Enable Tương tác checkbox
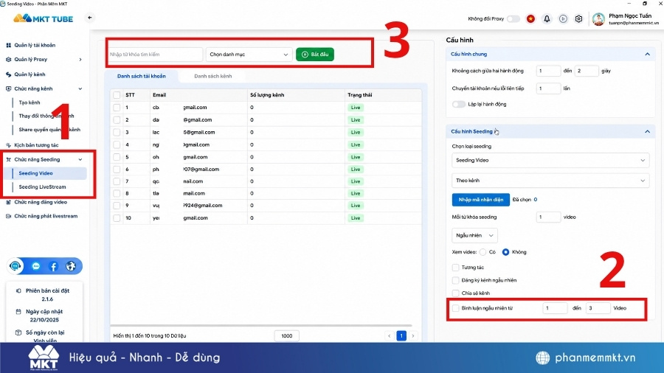The width and height of the screenshot is (664, 373). (456, 268)
